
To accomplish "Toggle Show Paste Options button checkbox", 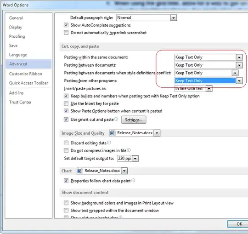I will point(66,111).
